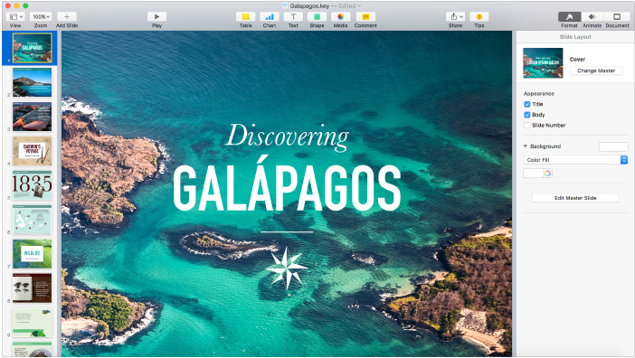The image size is (635, 358).
Task: Select slide 3 lava thumbnail
Action: pos(33,117)
